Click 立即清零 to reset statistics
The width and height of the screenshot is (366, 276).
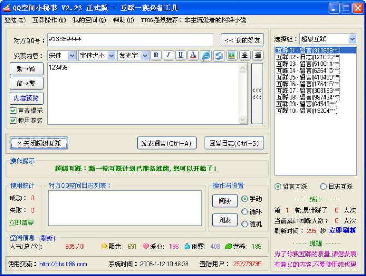(21, 223)
